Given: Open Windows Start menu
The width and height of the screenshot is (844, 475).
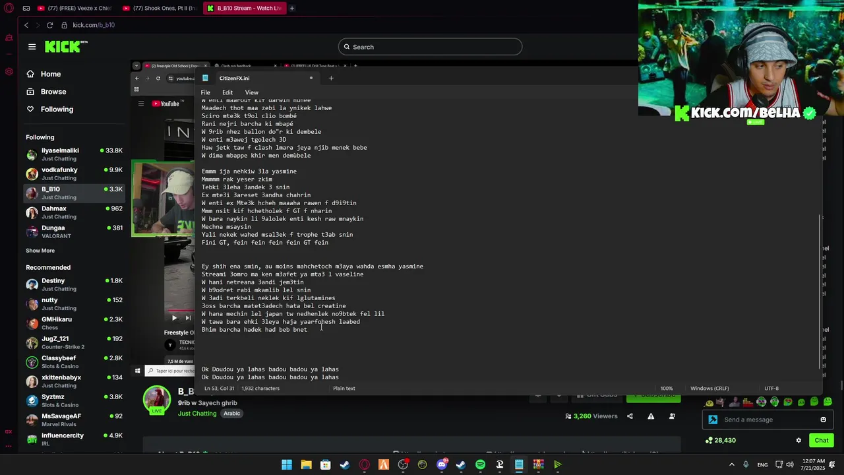Looking at the screenshot, I should pos(287,464).
